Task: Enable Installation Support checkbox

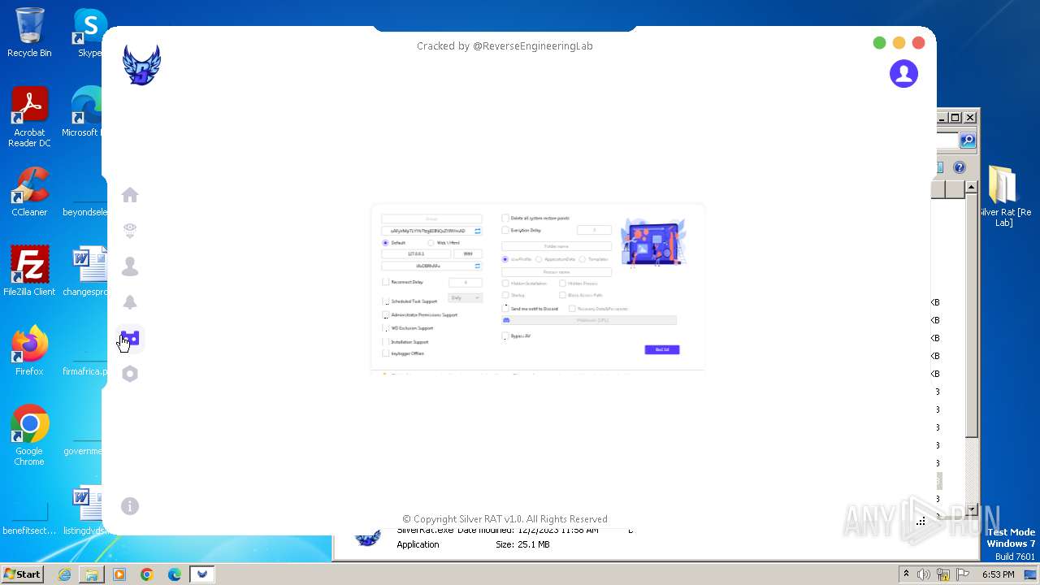Action: click(386, 342)
